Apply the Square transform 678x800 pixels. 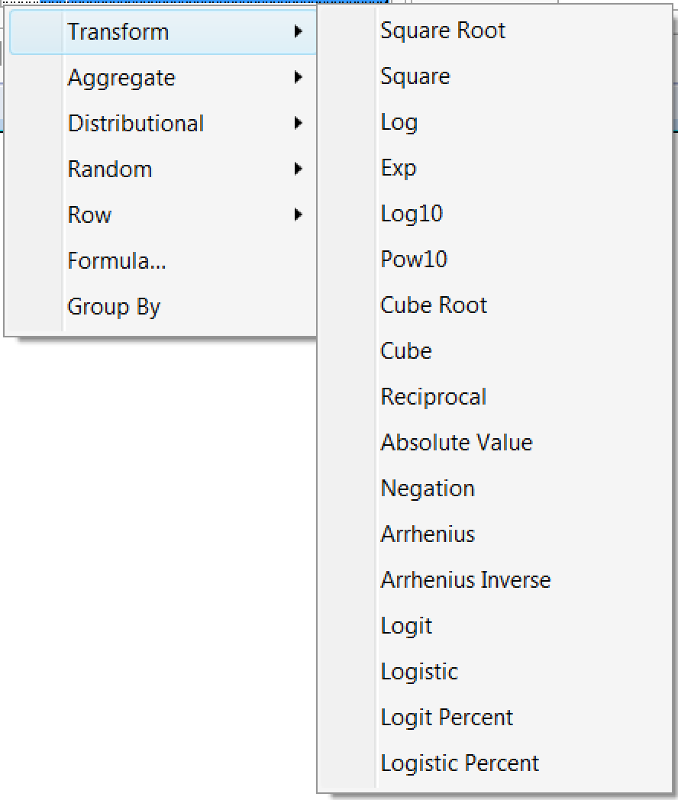(415, 76)
